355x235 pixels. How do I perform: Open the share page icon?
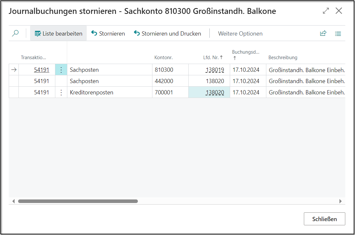[x=323, y=33]
